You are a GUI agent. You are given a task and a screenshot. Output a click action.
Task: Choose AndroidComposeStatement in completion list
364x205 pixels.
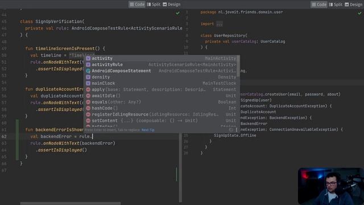[161, 71]
